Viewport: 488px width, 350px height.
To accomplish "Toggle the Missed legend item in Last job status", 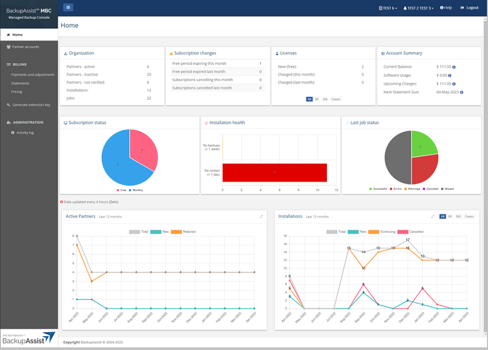I will click(447, 189).
